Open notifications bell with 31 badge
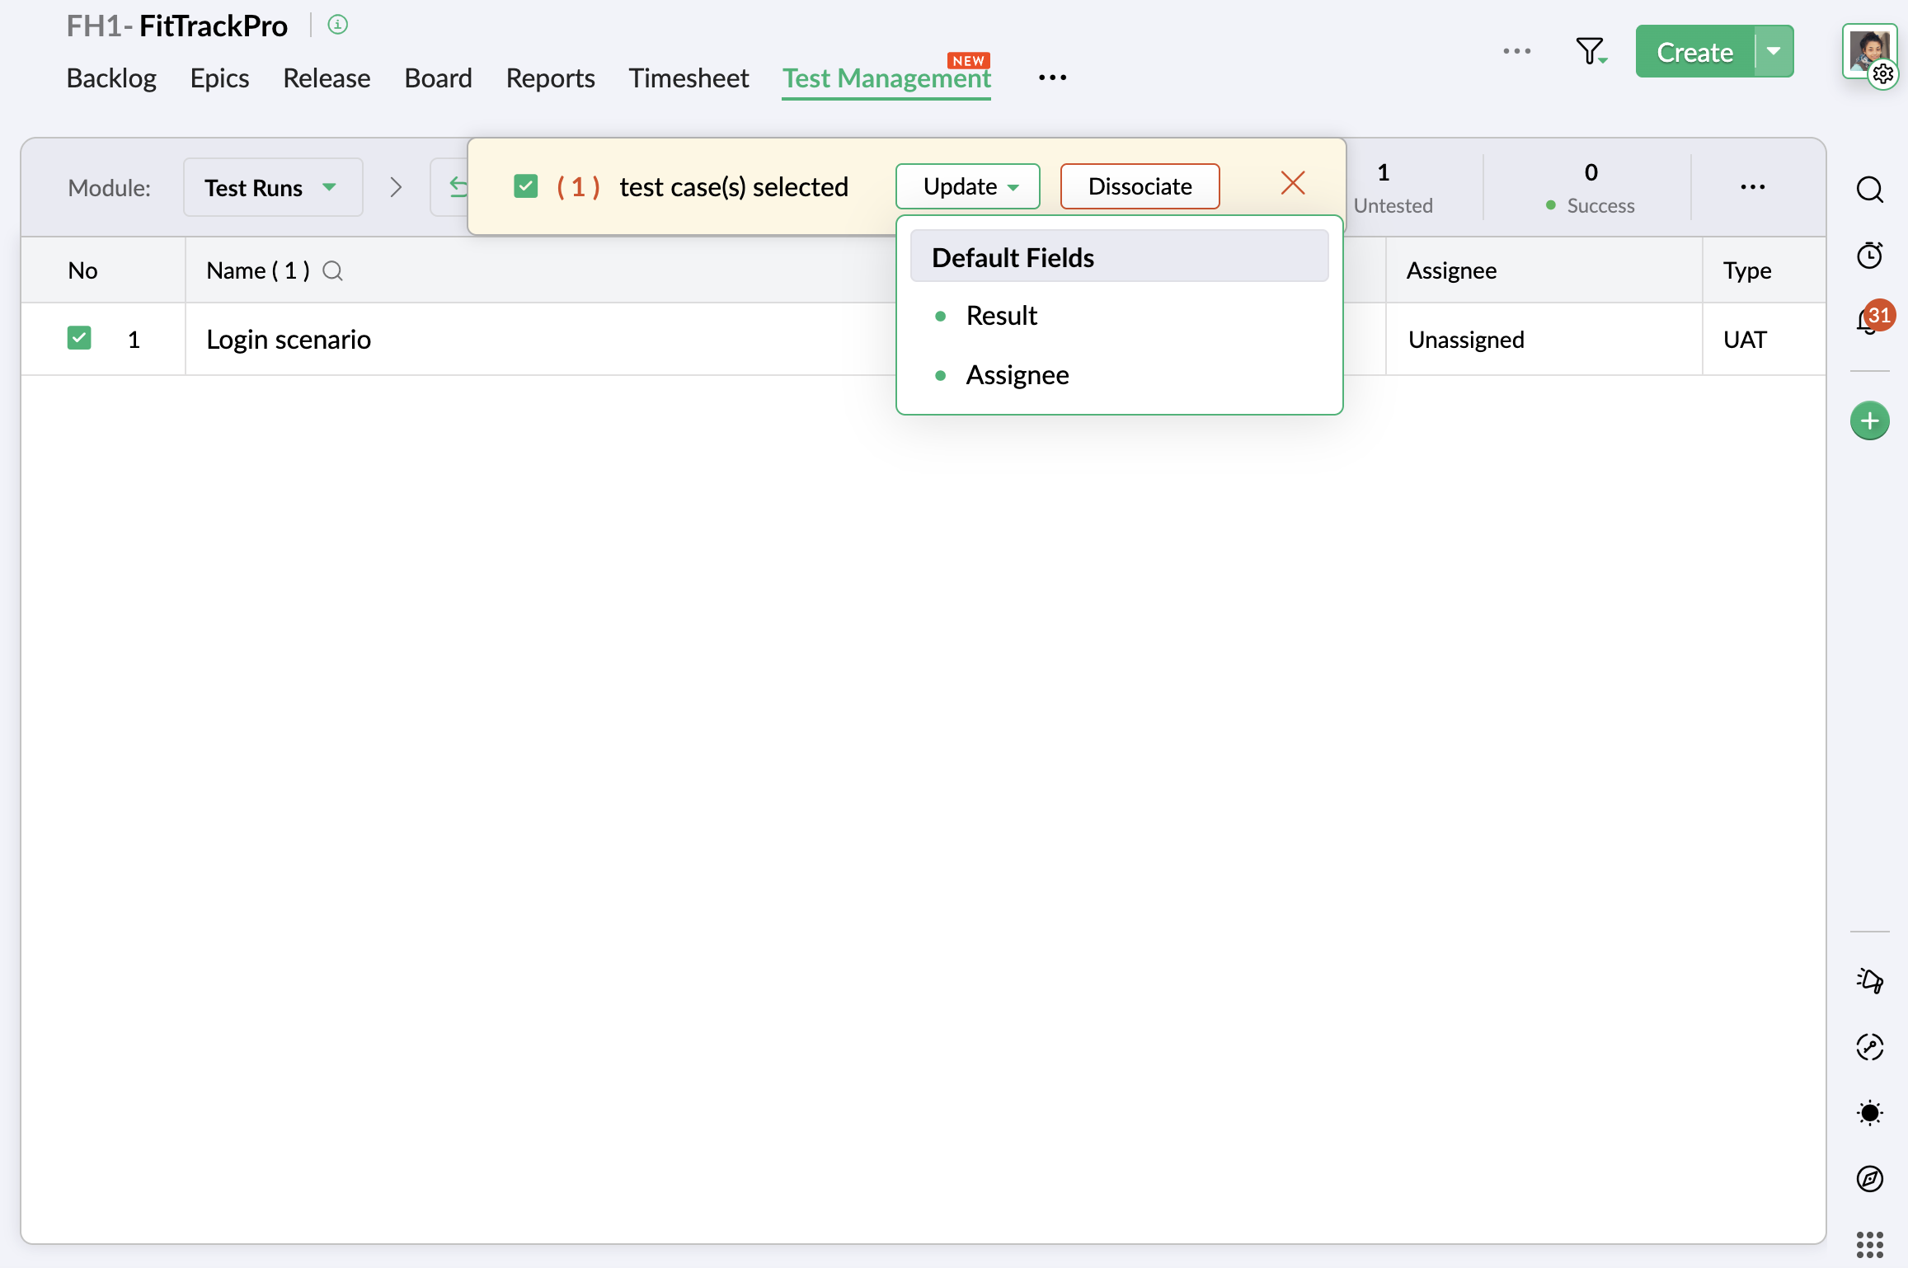1908x1268 pixels. [x=1868, y=320]
